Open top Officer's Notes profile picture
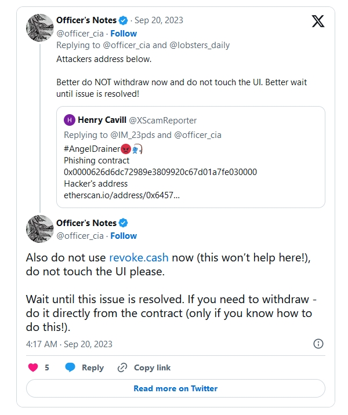The height and width of the screenshot is (415, 348). pos(40,27)
